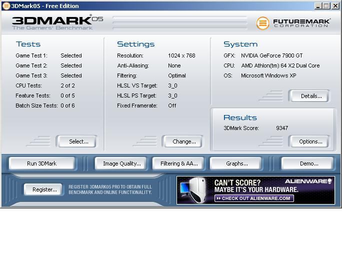The width and height of the screenshot is (342, 256).
Task: Click the Alienware logo in banner
Action: [x=308, y=181]
